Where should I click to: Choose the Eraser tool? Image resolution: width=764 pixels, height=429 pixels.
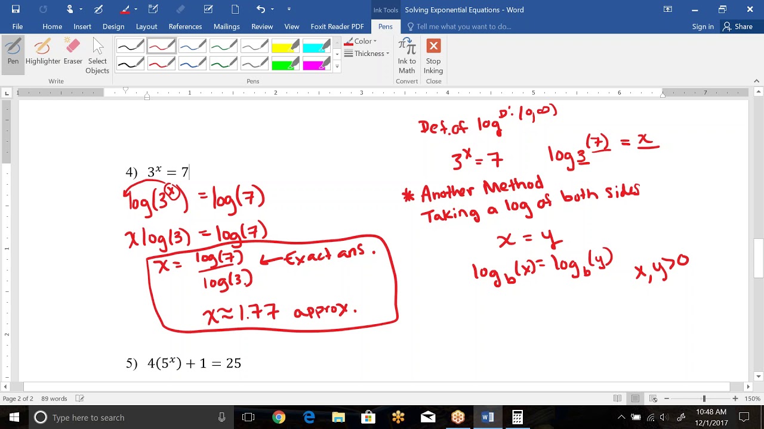(73, 52)
